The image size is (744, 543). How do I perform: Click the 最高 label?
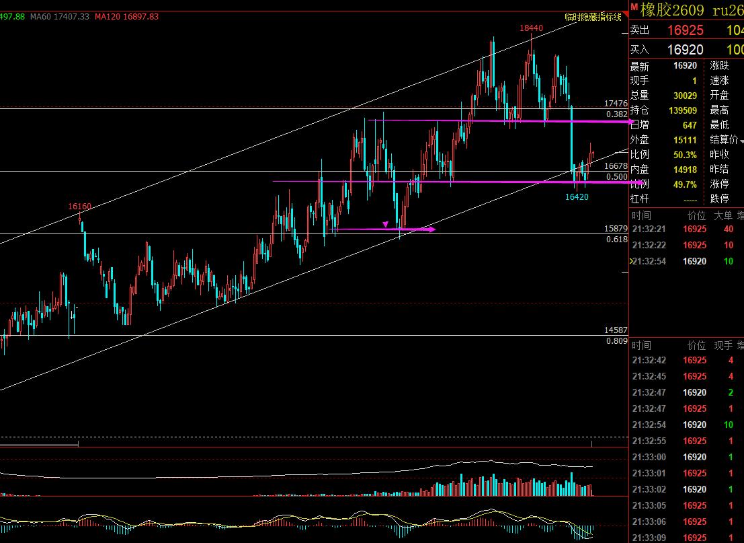[x=719, y=110]
